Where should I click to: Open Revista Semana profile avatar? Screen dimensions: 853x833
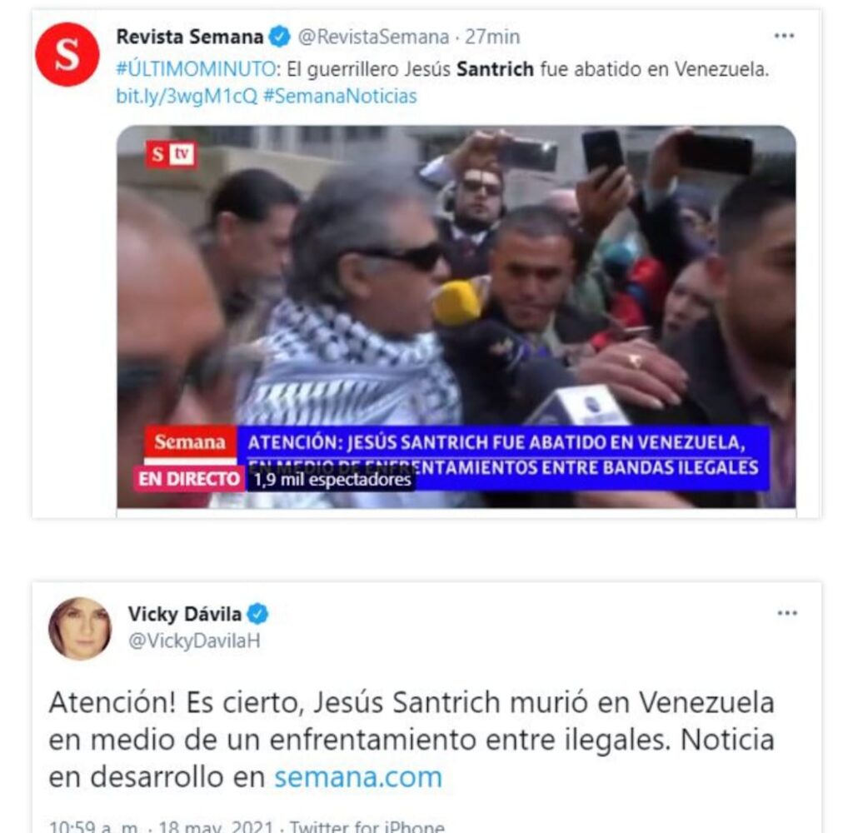click(x=67, y=54)
